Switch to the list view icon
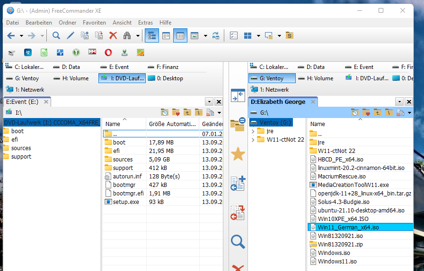Screen dimensions: 424x271 click(166, 35)
